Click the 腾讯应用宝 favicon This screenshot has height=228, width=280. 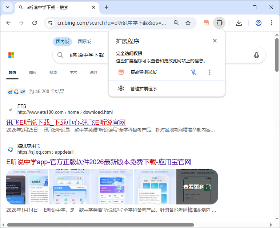pyautogui.click(x=11, y=149)
